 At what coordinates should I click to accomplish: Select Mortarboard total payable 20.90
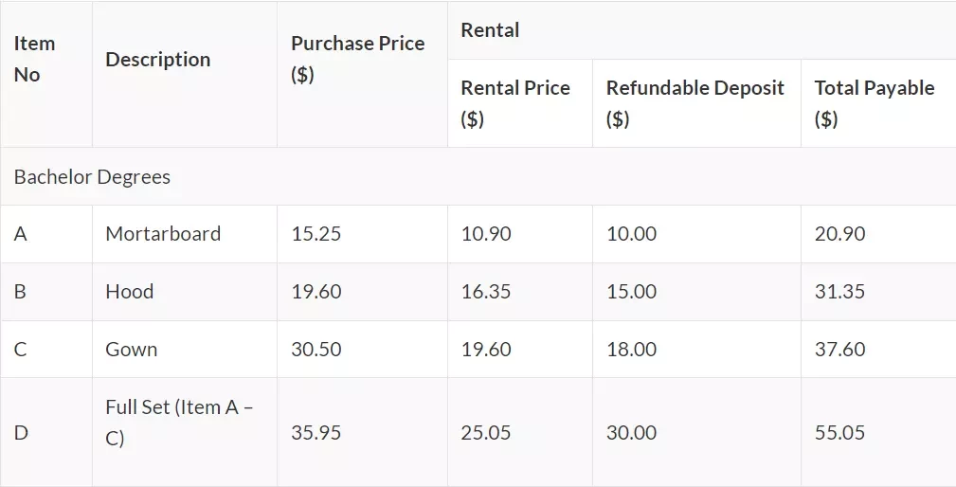[878, 234]
